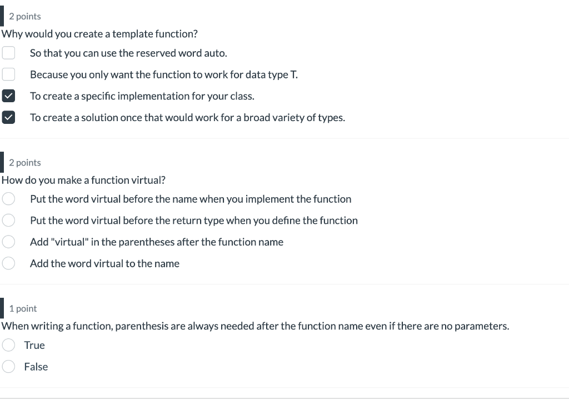Click the template function question text
569x400 pixels.
click(x=99, y=33)
